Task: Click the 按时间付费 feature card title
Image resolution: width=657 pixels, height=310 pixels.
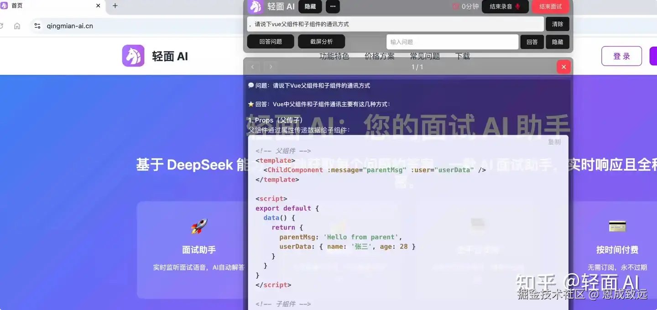Action: click(x=617, y=250)
